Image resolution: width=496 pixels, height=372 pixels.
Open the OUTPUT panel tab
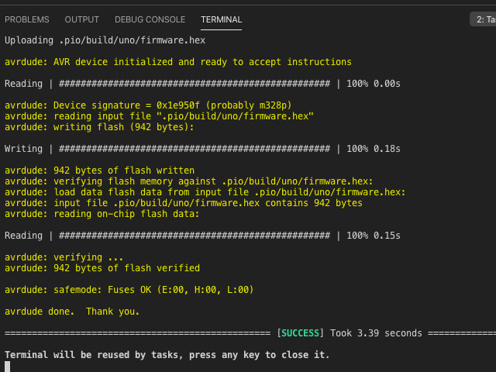(81, 19)
